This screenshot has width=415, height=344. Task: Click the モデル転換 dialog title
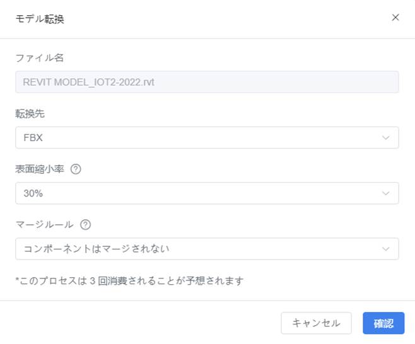(x=40, y=19)
